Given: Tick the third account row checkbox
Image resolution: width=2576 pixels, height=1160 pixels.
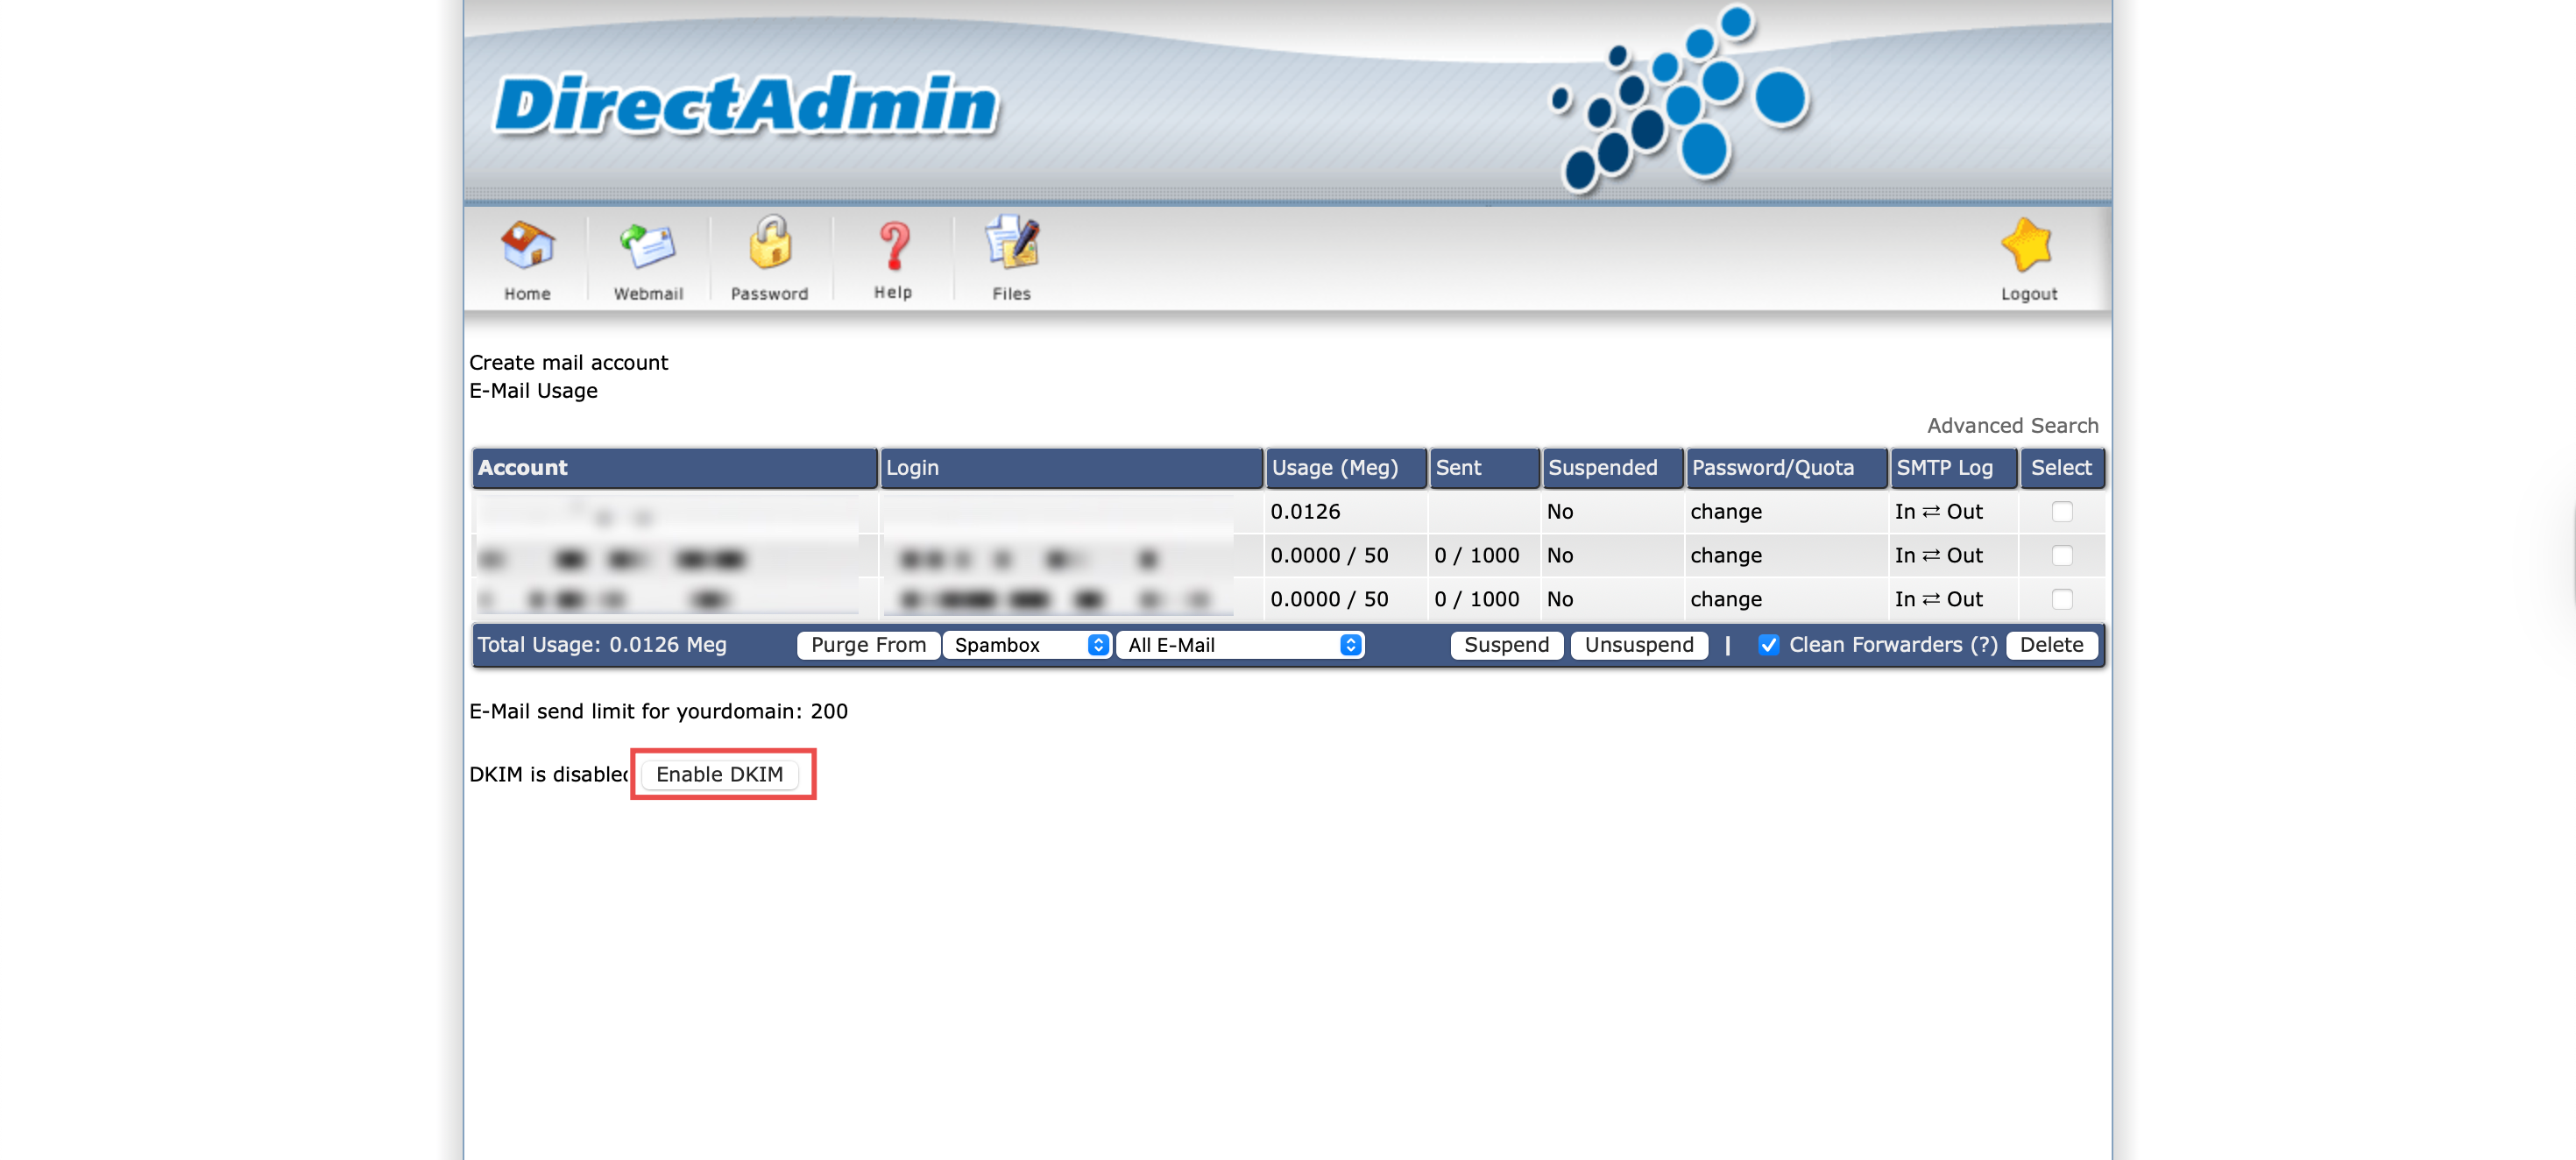Looking at the screenshot, I should (x=2061, y=599).
